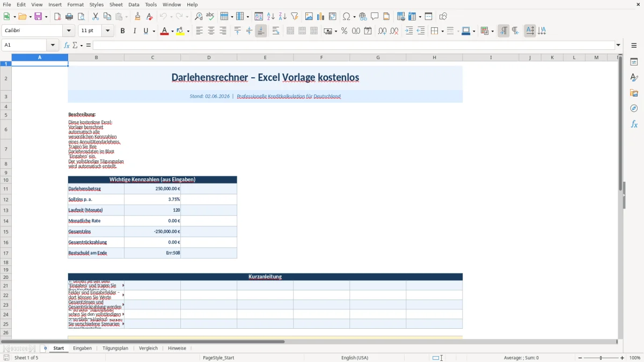Click the zoom slider handle

click(601, 358)
